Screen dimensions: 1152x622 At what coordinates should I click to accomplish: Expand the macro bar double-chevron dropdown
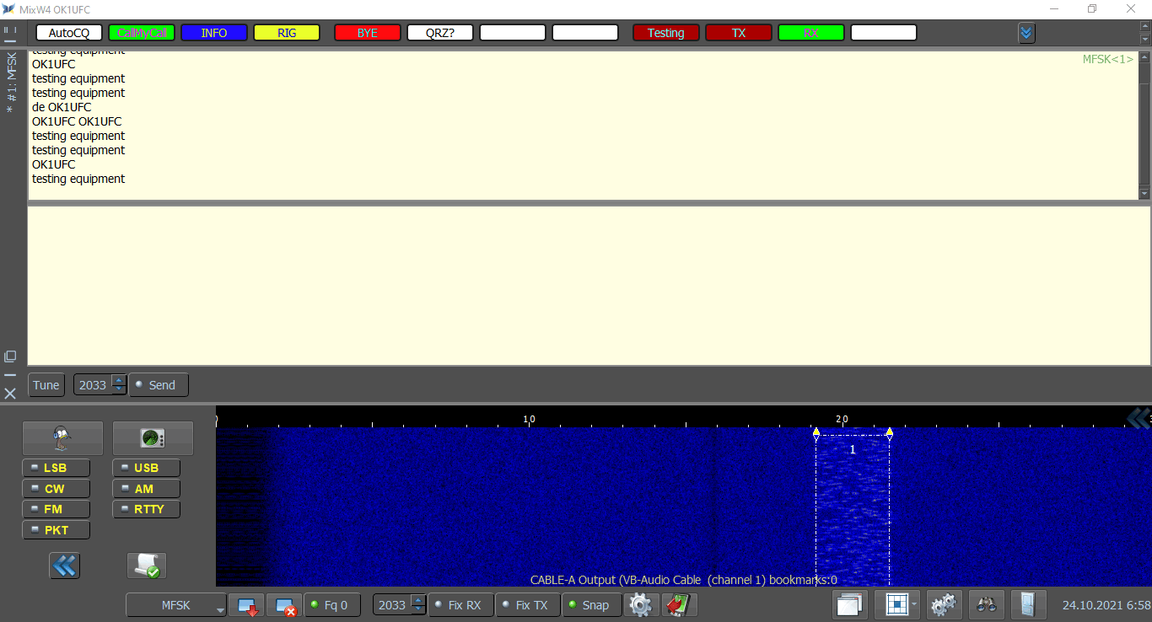pyautogui.click(x=1026, y=33)
